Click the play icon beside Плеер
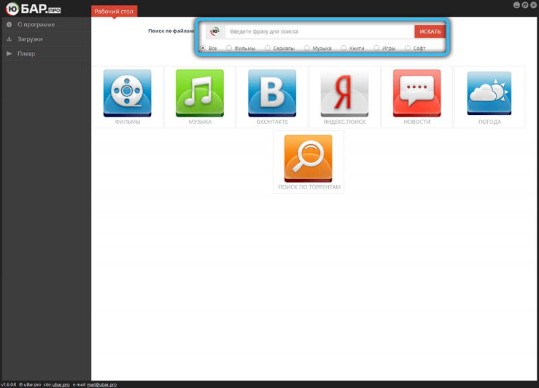 coord(9,53)
